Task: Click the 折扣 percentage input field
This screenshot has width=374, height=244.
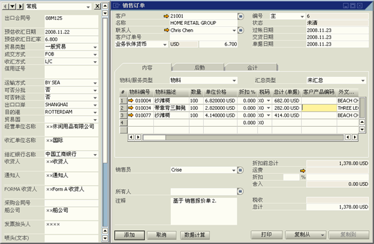Action: click(291, 177)
